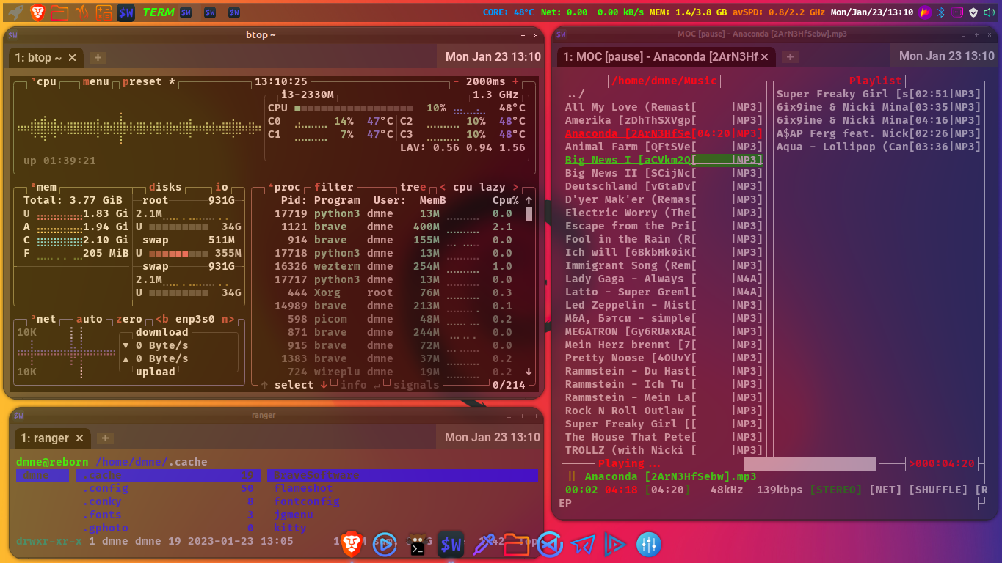Click the Bluetooth icon in the system tray
1002x563 pixels.
click(942, 12)
